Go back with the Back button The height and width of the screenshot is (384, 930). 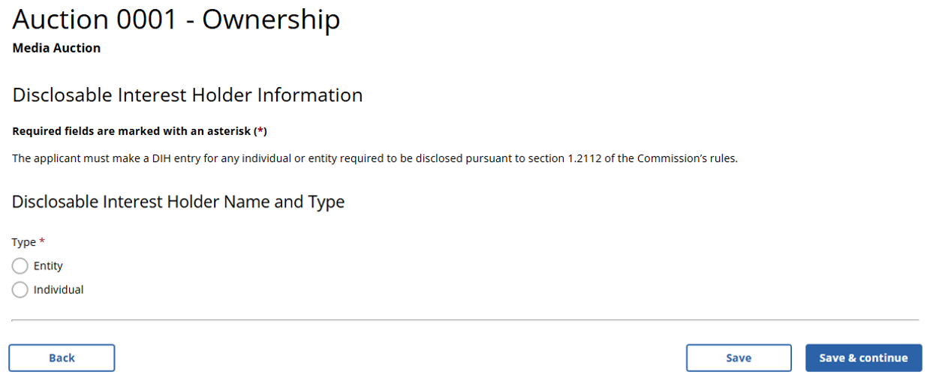coord(62,358)
